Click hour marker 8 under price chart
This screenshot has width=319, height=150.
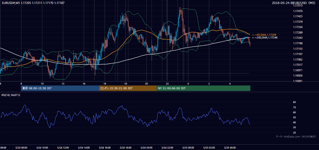[x=21, y=83]
